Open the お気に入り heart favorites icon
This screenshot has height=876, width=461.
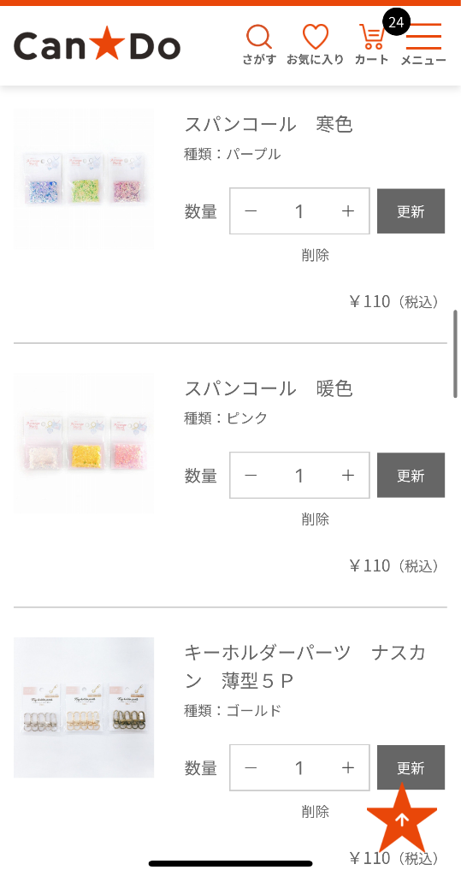point(315,44)
